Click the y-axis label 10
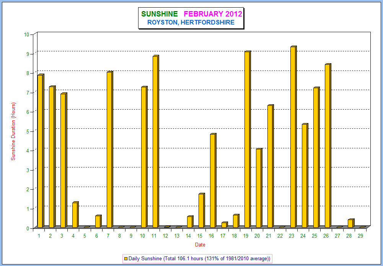 tap(26, 35)
